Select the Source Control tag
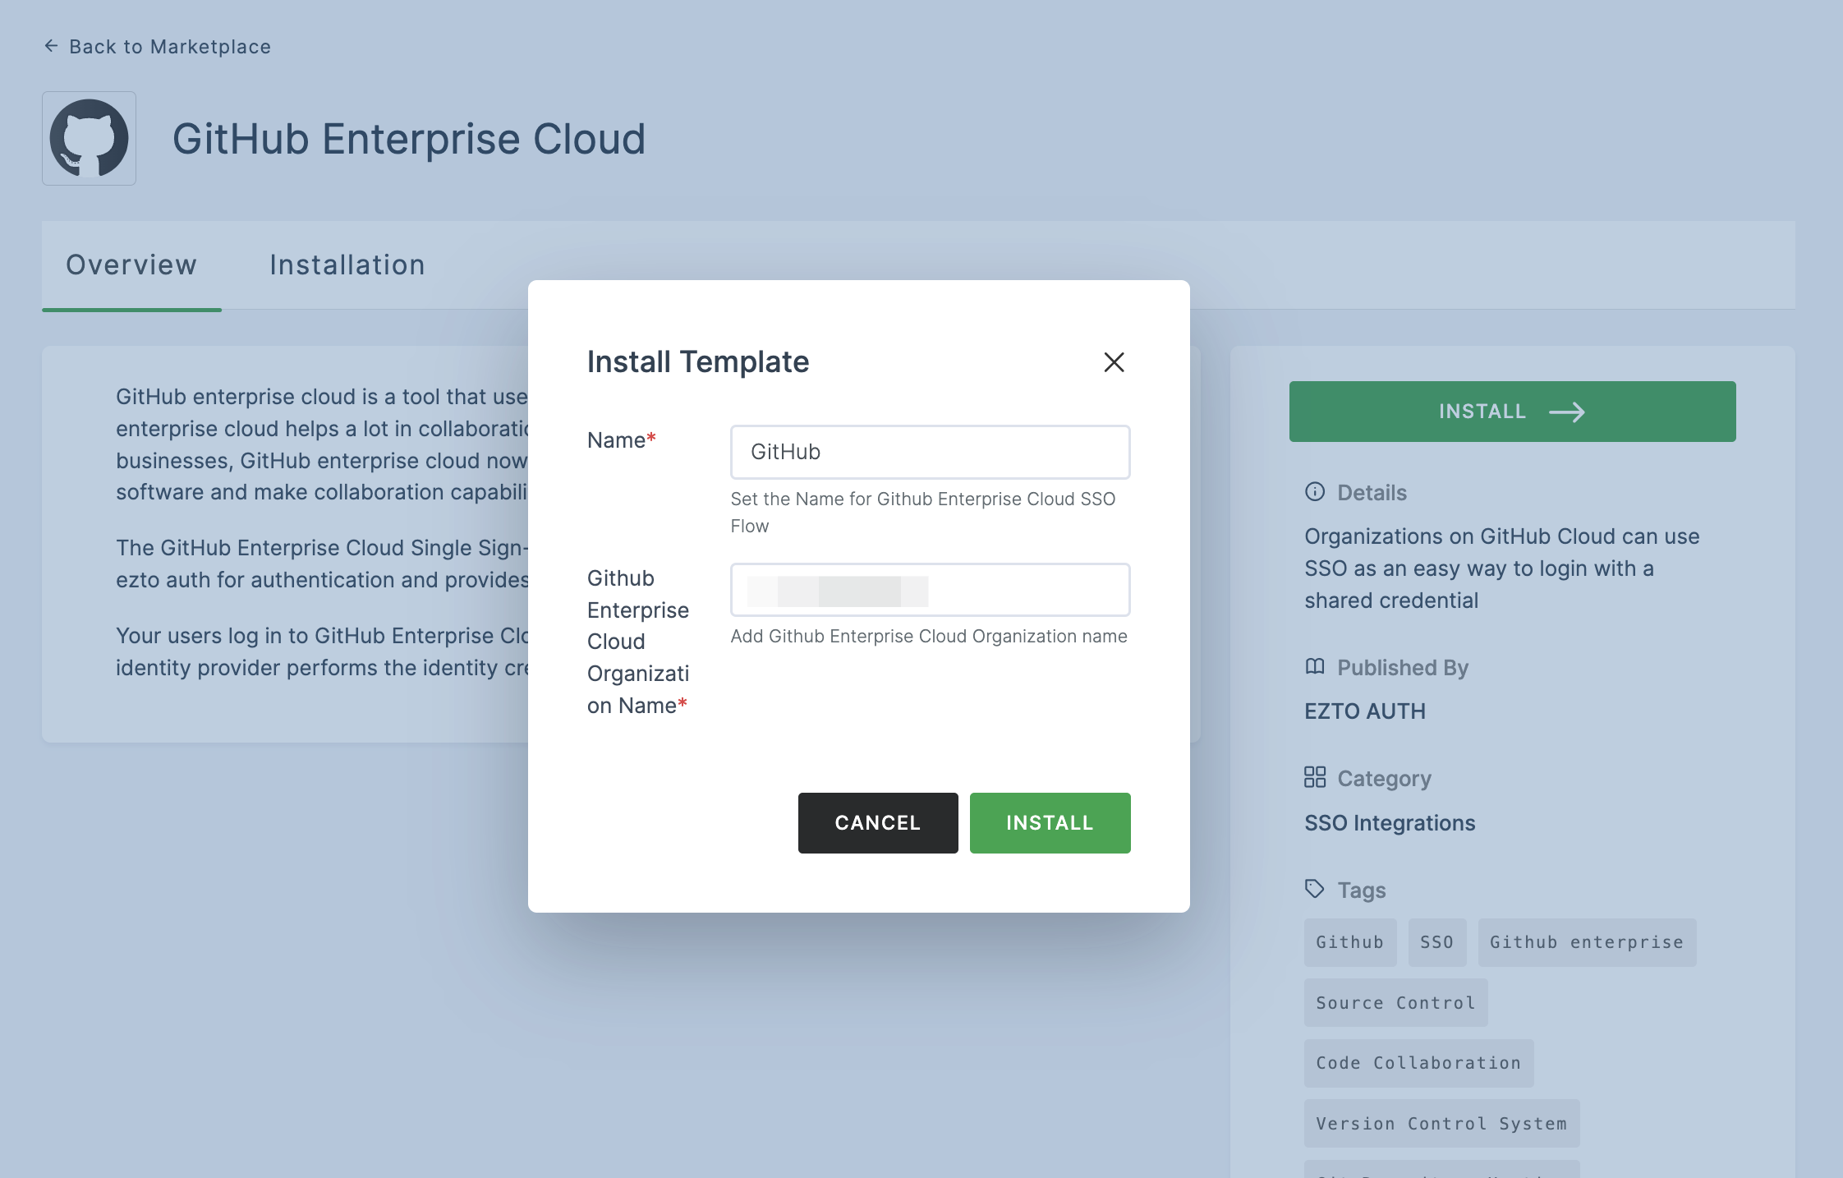This screenshot has height=1178, width=1843. pyautogui.click(x=1395, y=1003)
